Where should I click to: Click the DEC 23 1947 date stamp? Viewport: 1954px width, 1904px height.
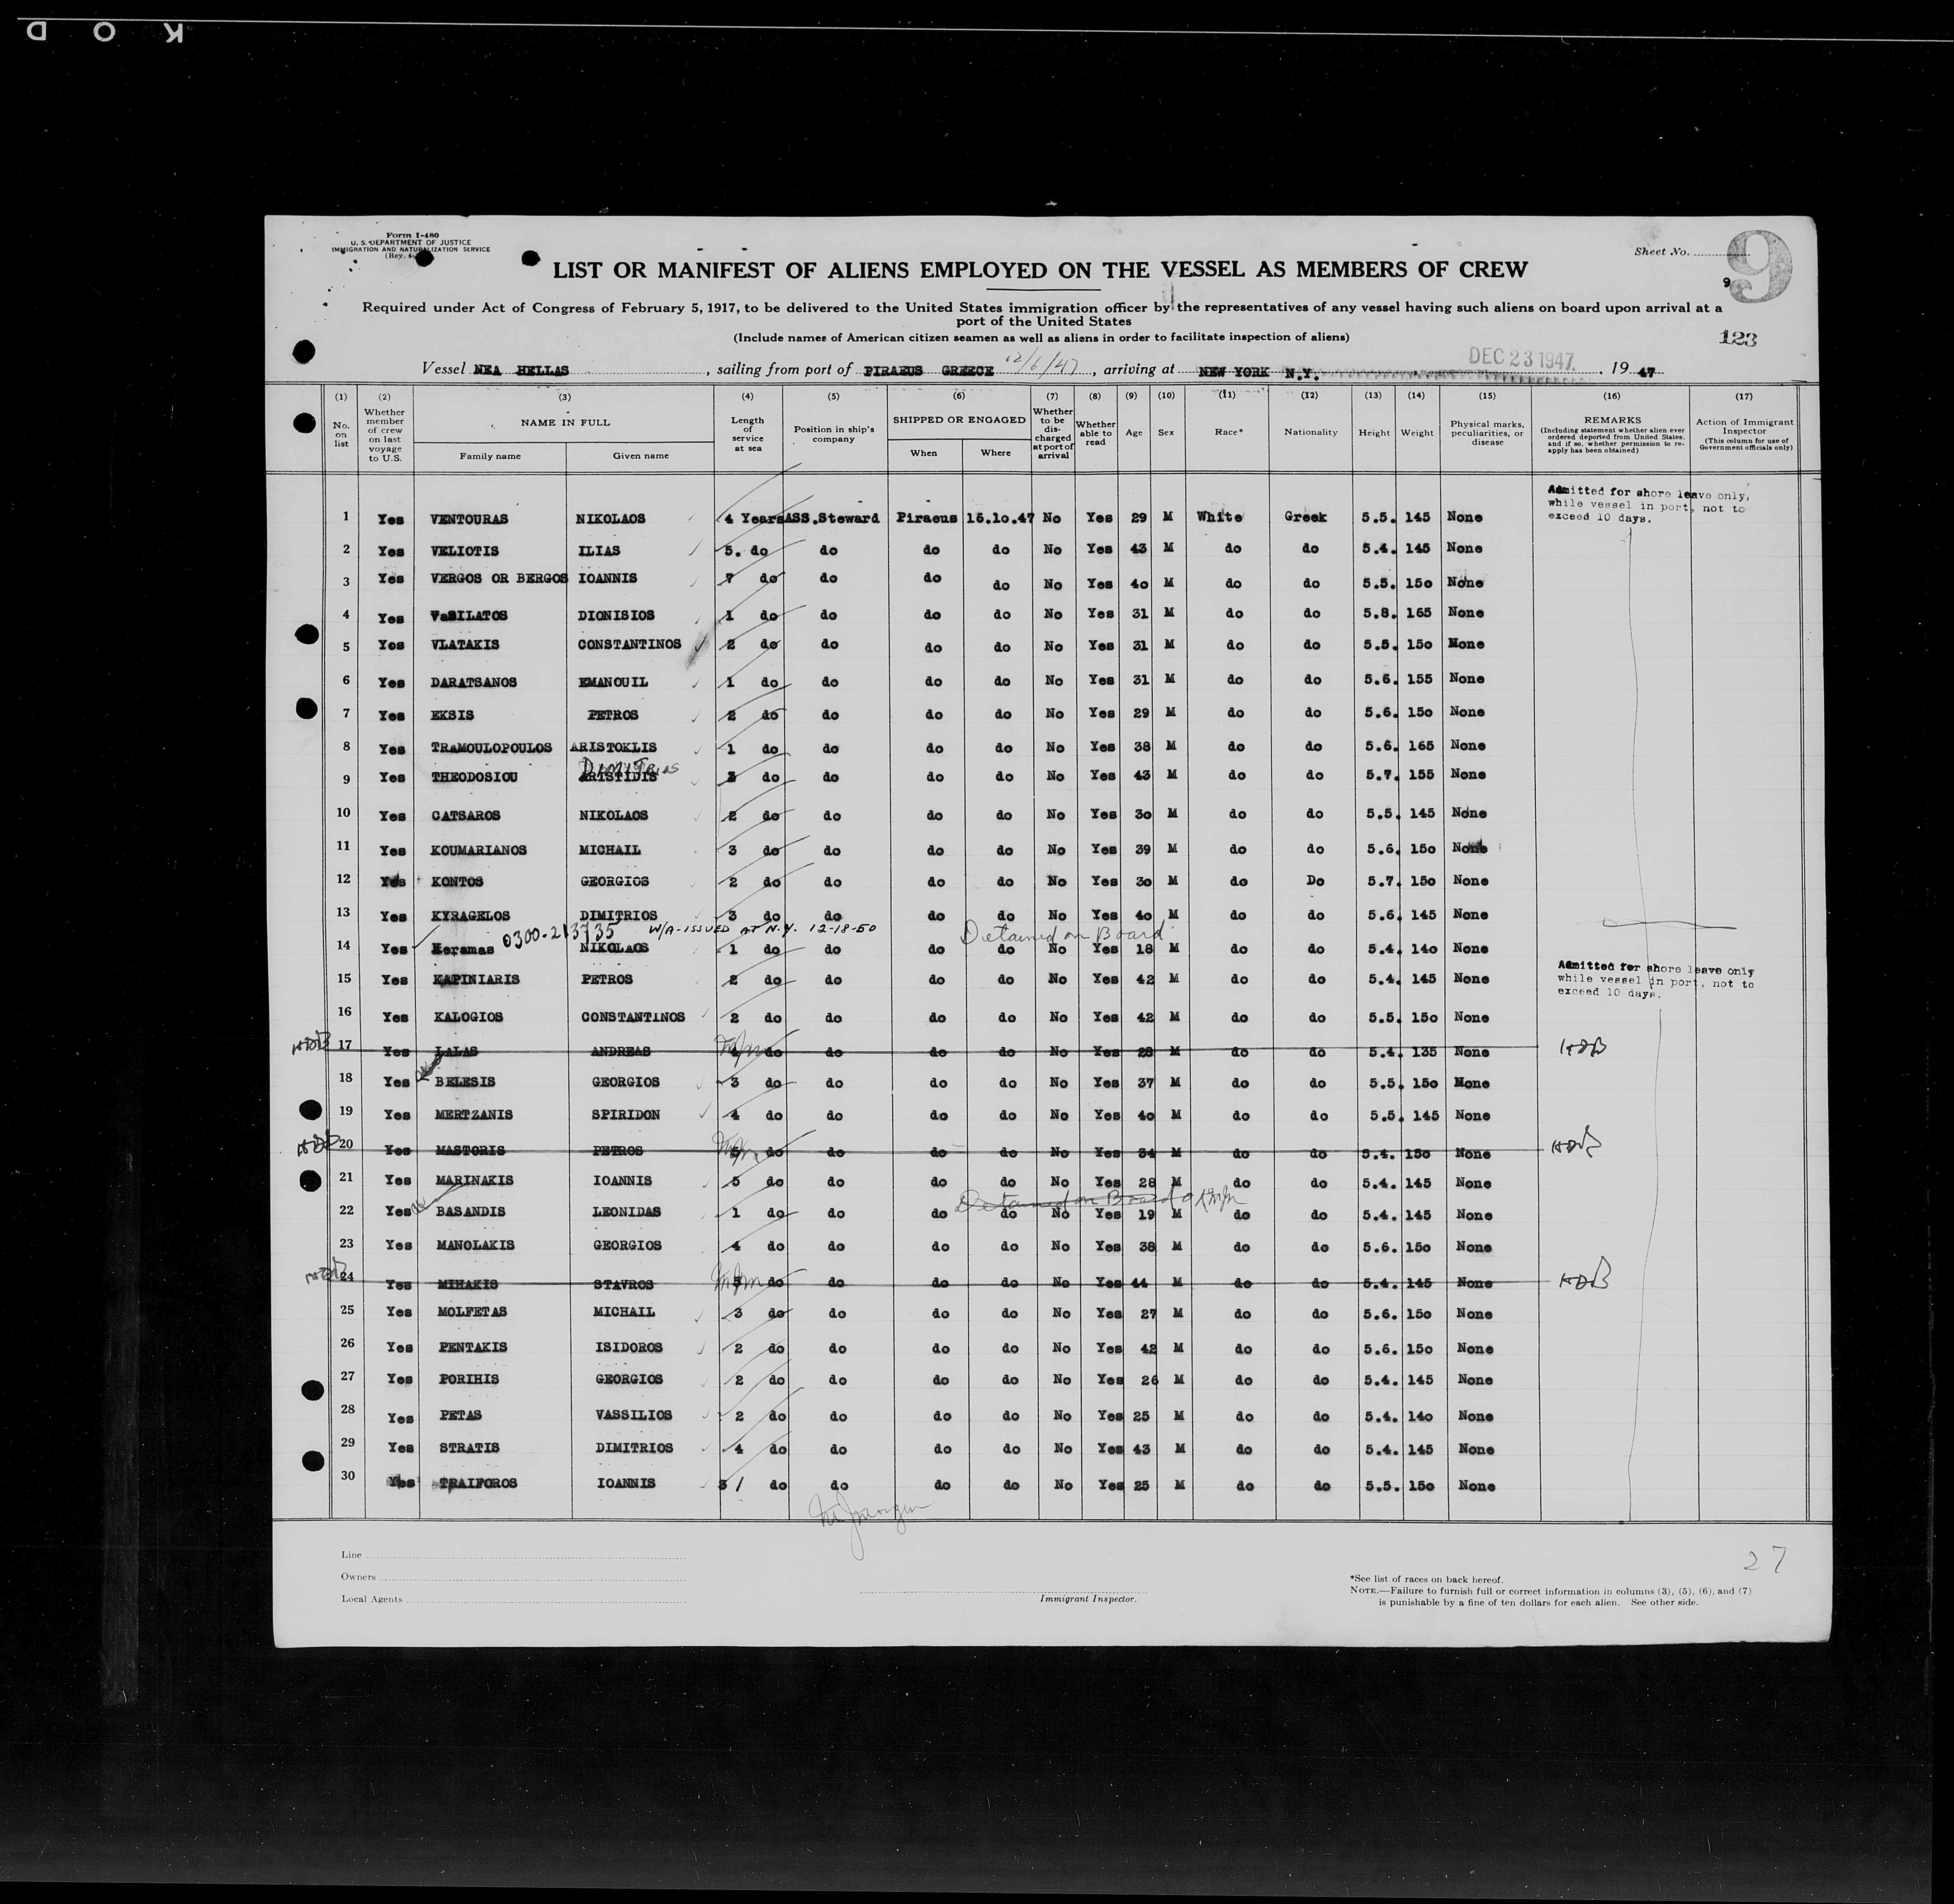[1522, 359]
